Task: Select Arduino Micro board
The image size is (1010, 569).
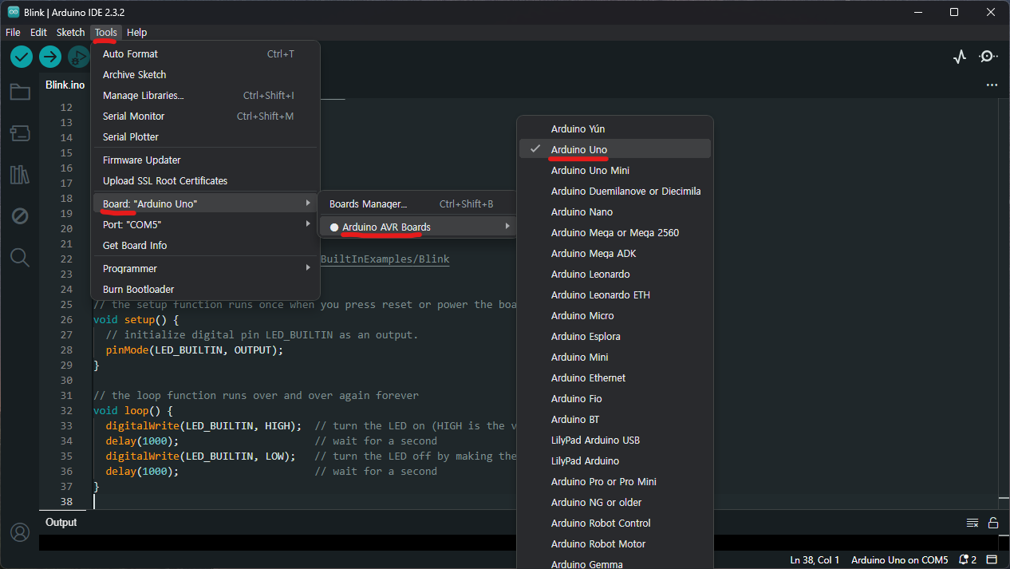Action: click(x=615, y=315)
